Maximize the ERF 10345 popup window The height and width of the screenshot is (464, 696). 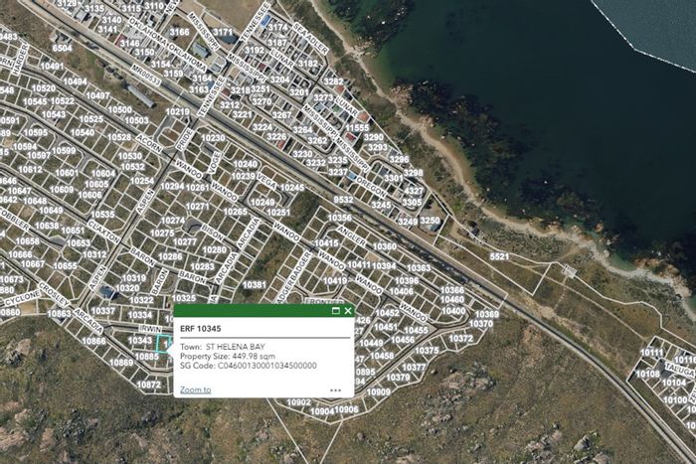(x=336, y=311)
